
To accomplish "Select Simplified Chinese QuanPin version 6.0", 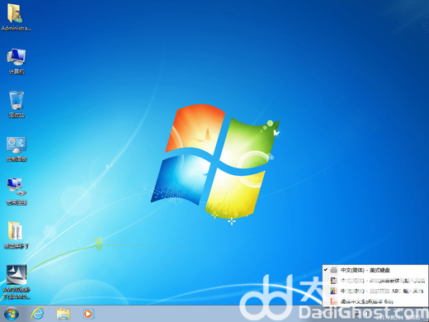I will (x=375, y=301).
